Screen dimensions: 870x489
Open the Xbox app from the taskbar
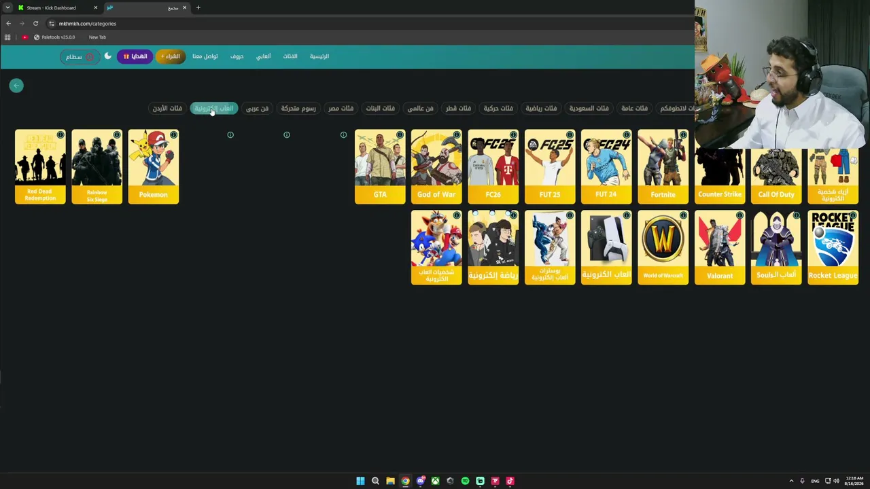[435, 481]
